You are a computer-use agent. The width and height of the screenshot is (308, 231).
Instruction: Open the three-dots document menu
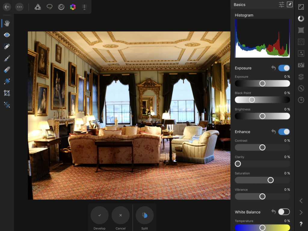pos(19,7)
